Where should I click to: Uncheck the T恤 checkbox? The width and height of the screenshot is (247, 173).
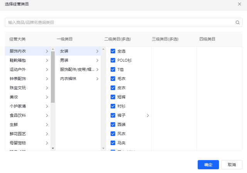(113, 70)
